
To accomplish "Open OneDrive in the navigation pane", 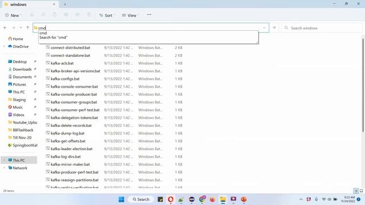I will click(x=18, y=47).
